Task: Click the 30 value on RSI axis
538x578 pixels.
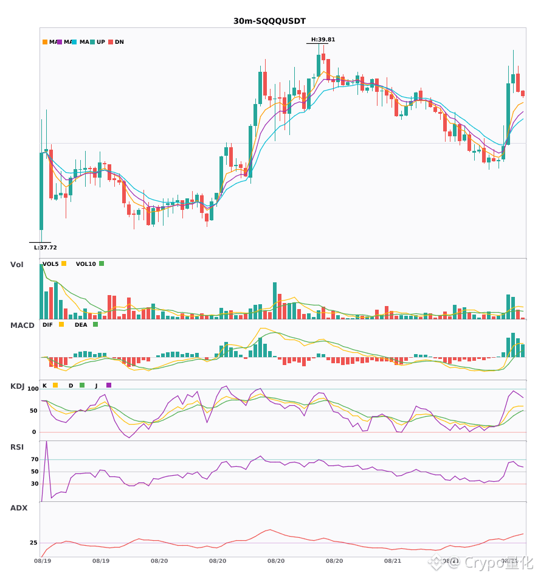Action: click(x=35, y=484)
